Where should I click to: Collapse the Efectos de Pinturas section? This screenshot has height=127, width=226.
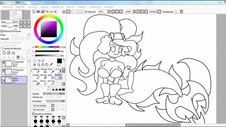tap(2, 31)
